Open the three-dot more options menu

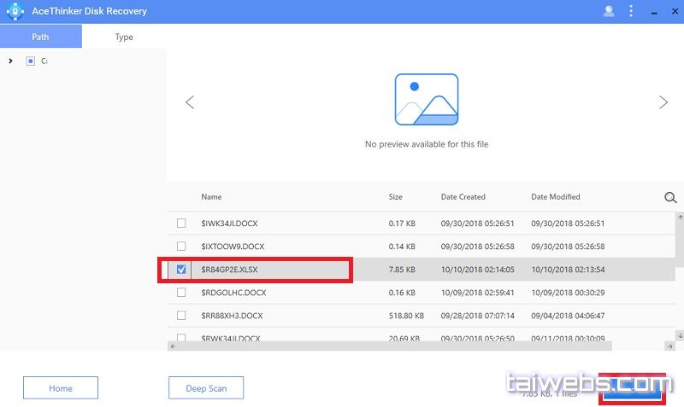click(x=631, y=11)
